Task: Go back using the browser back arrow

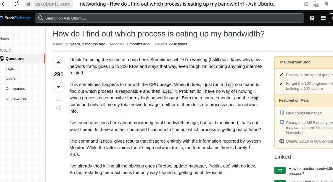Action: click(x=4, y=4)
